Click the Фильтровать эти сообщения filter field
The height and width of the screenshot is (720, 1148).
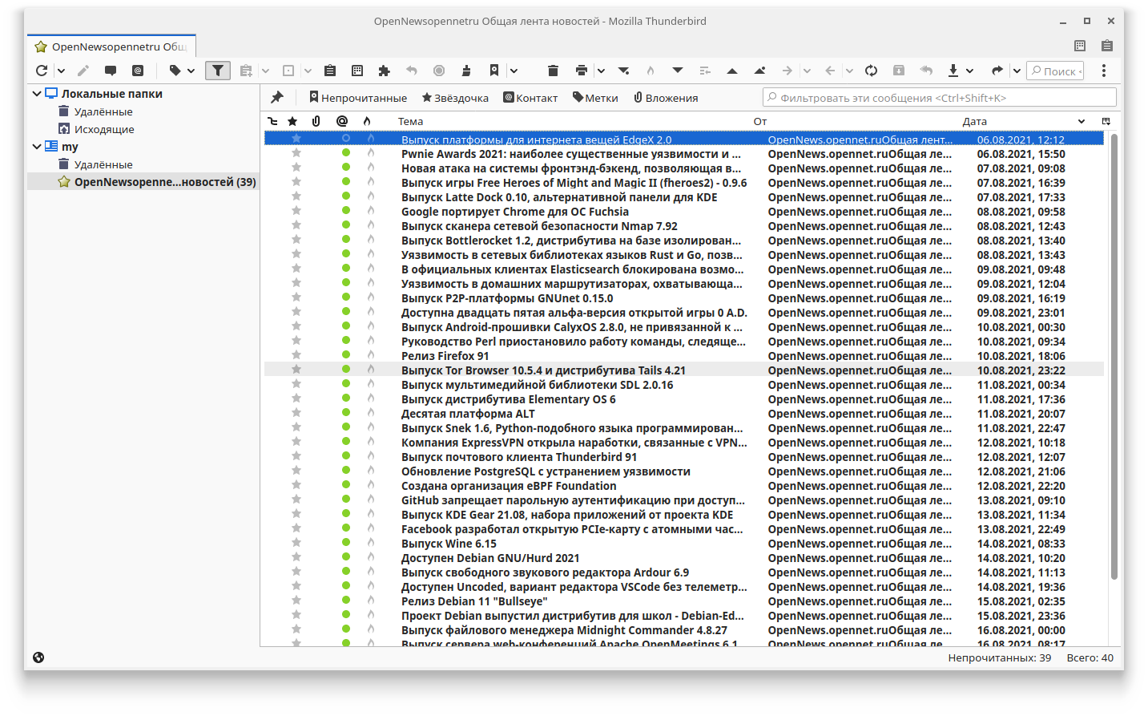[x=940, y=97]
